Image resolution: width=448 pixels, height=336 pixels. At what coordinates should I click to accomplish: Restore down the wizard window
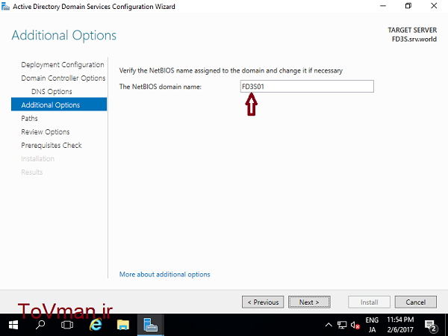(x=408, y=6)
